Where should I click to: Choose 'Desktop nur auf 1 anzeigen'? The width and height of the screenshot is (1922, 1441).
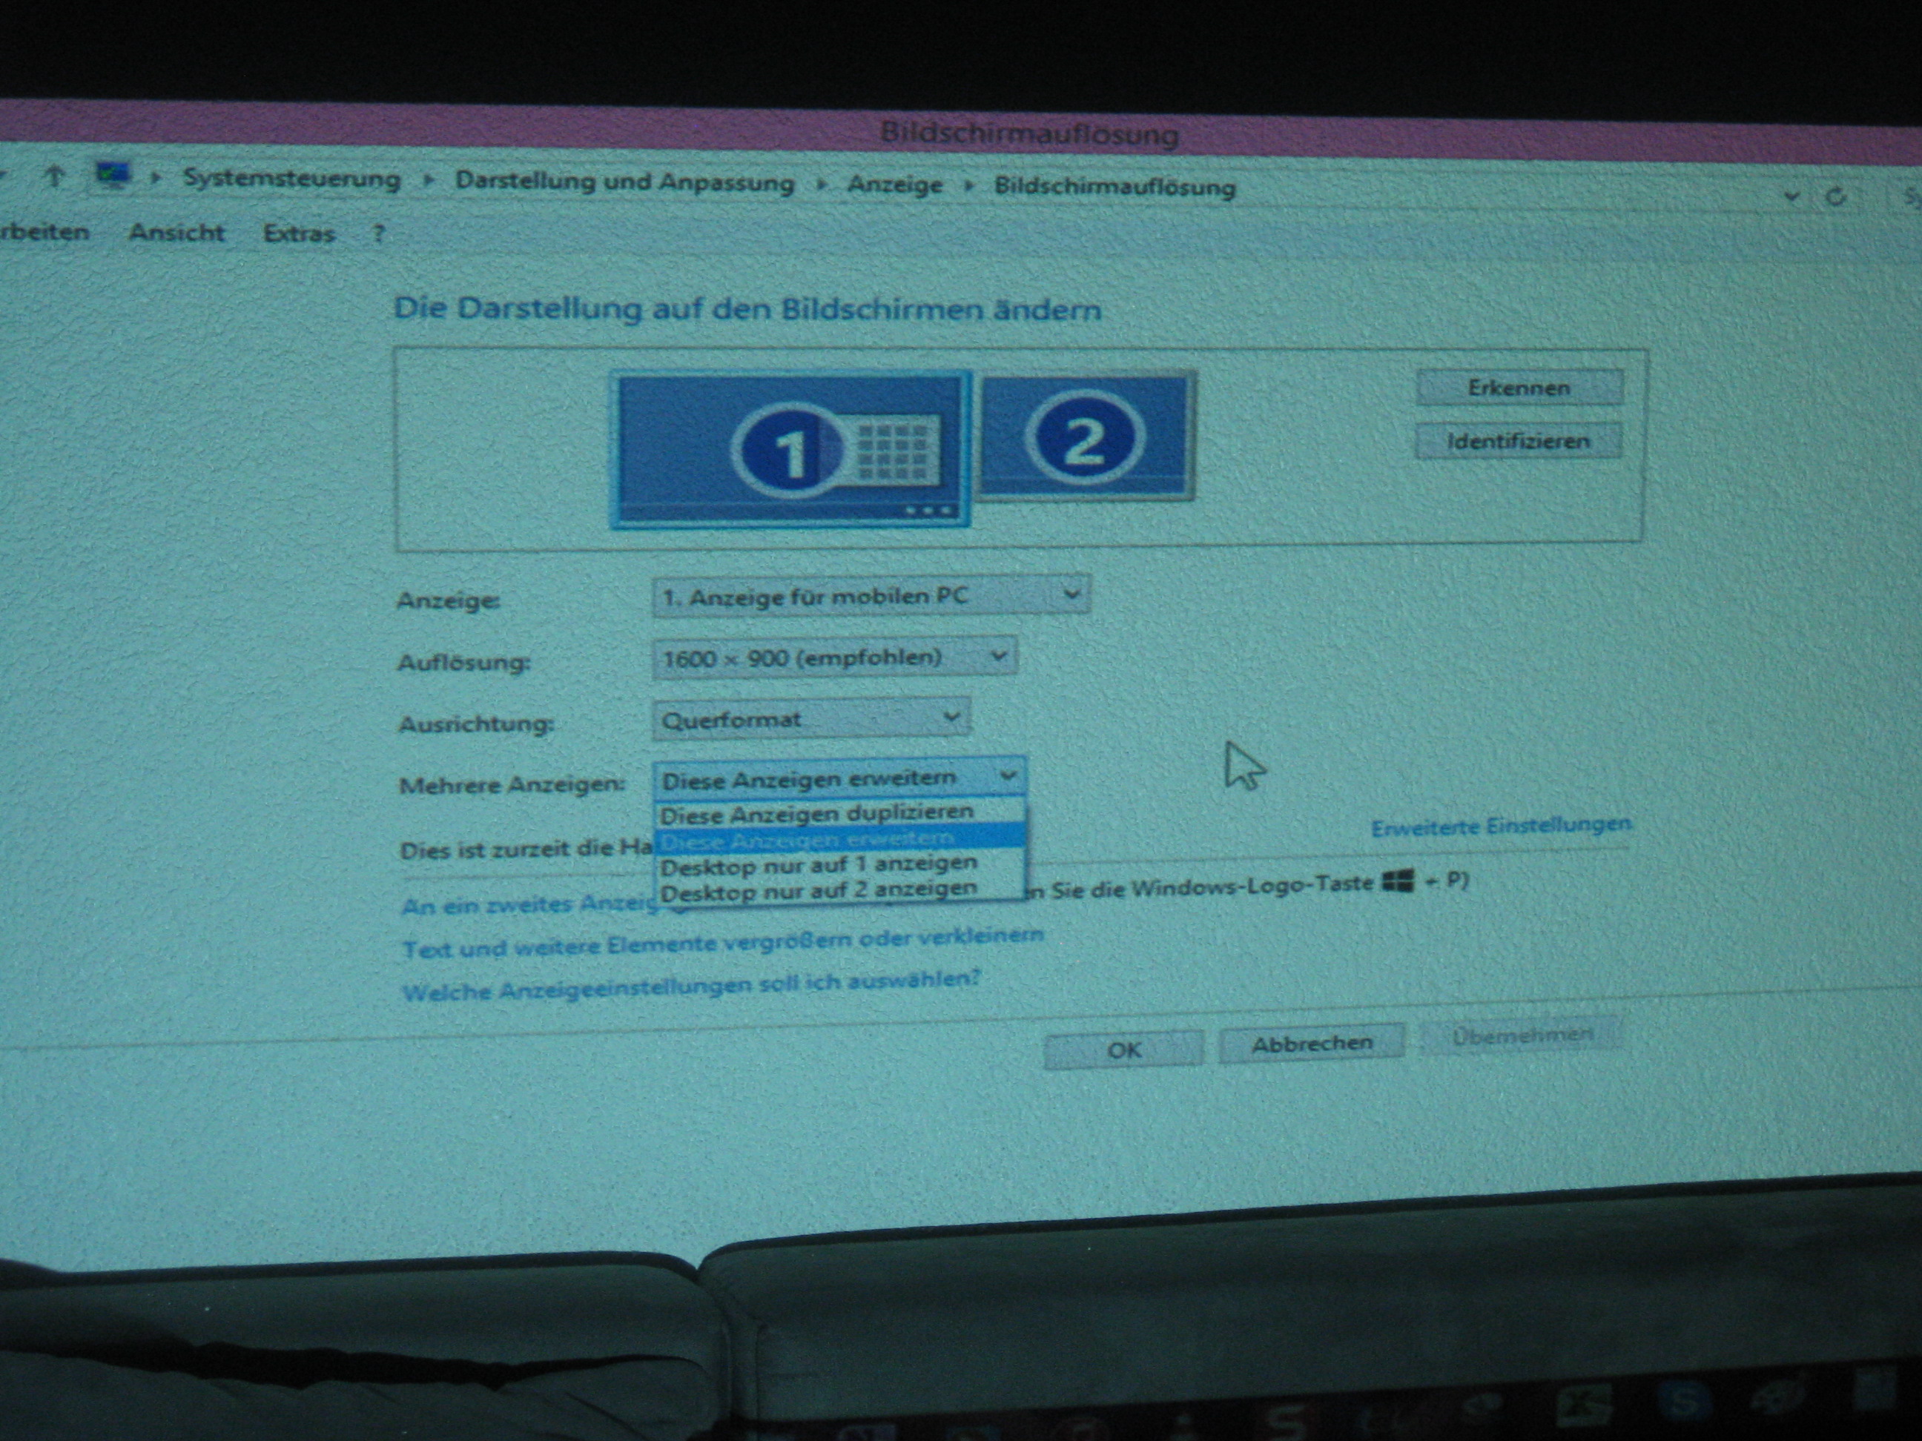coord(819,865)
